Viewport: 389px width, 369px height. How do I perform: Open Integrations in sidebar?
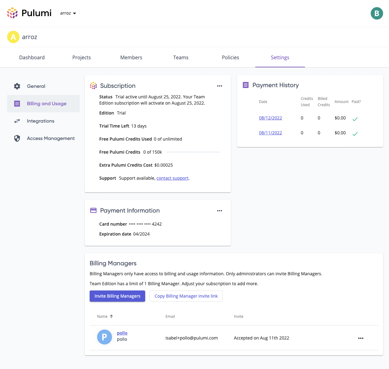click(x=43, y=121)
